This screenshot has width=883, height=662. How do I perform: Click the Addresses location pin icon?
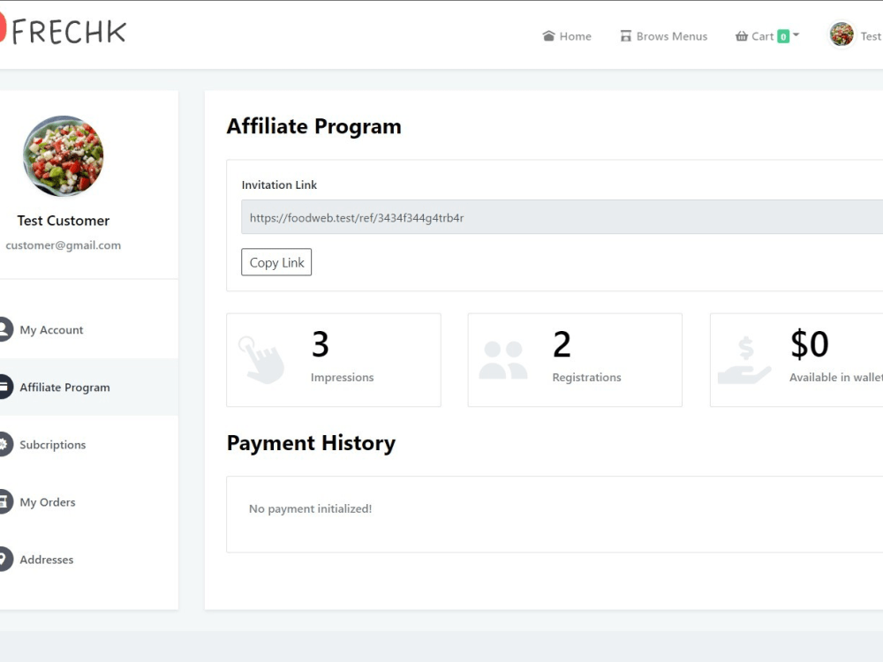coord(4,559)
